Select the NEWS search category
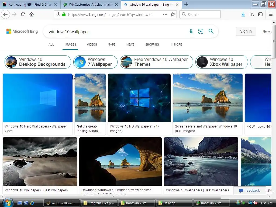Screen dimensions: 276x207 tap(130, 44)
